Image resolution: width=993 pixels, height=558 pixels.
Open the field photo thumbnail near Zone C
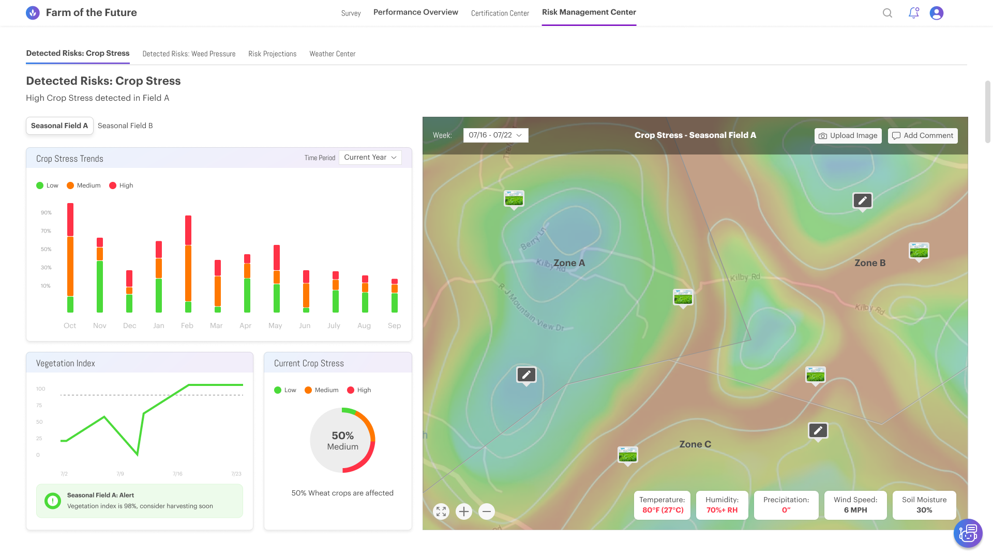(627, 455)
